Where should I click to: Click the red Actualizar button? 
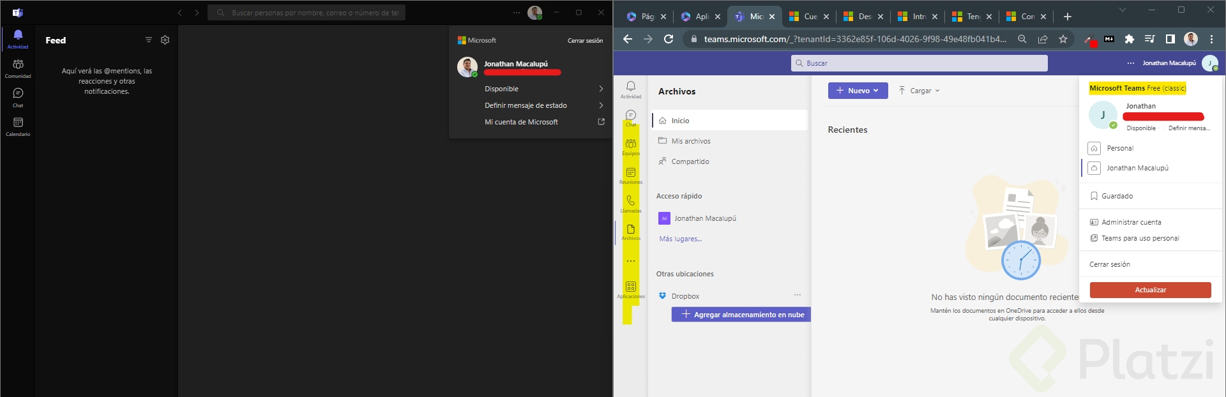[1151, 290]
